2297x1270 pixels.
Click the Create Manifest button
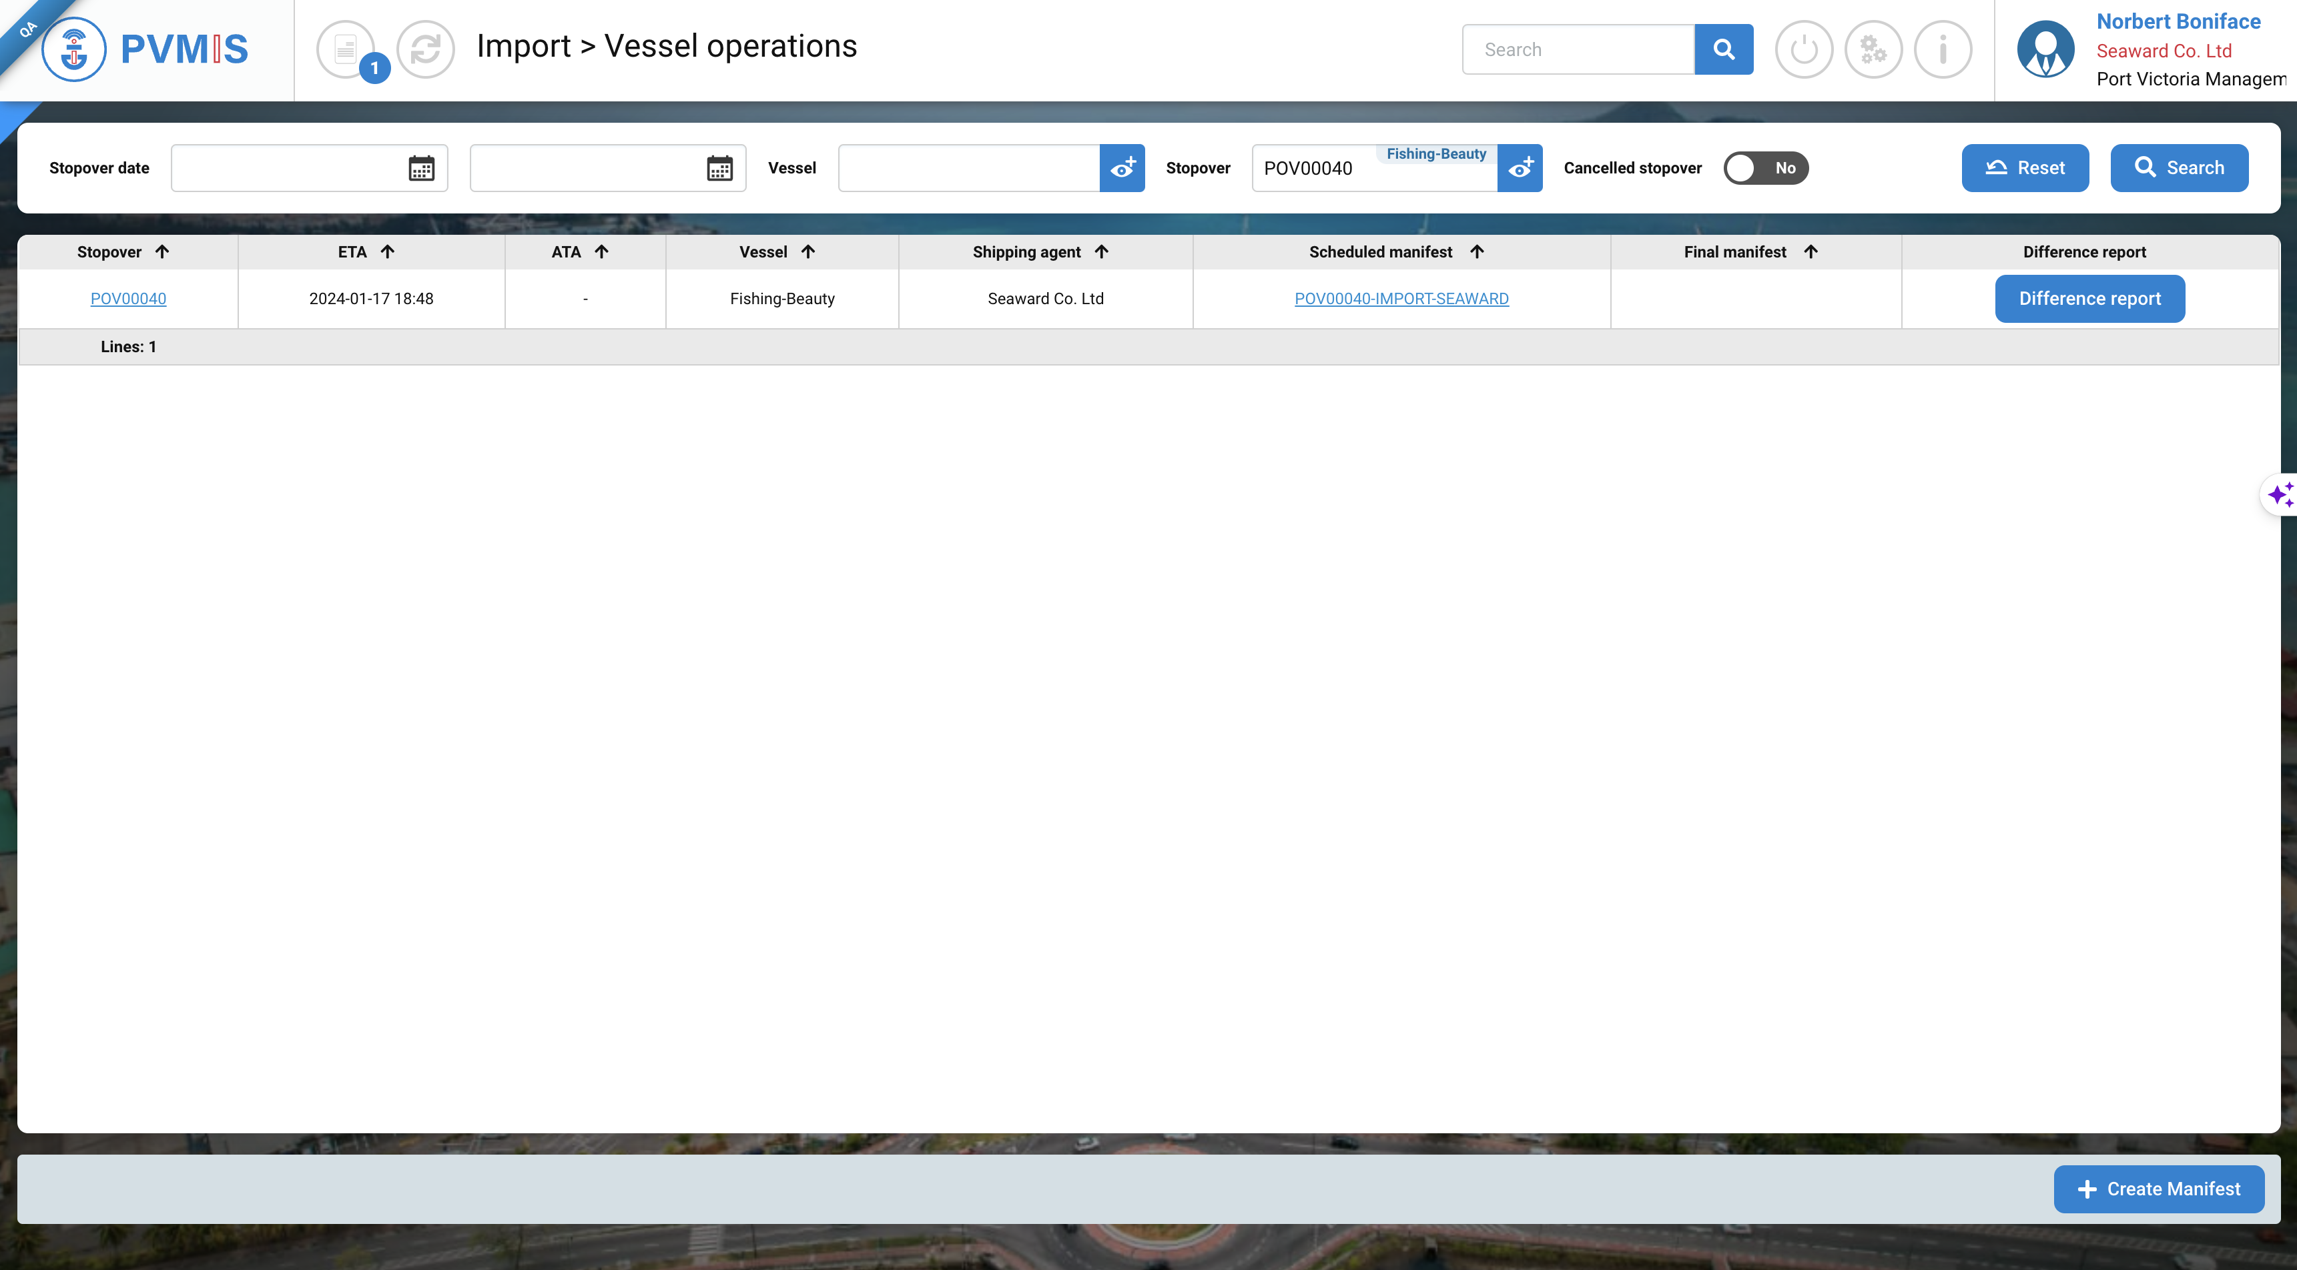(2158, 1189)
